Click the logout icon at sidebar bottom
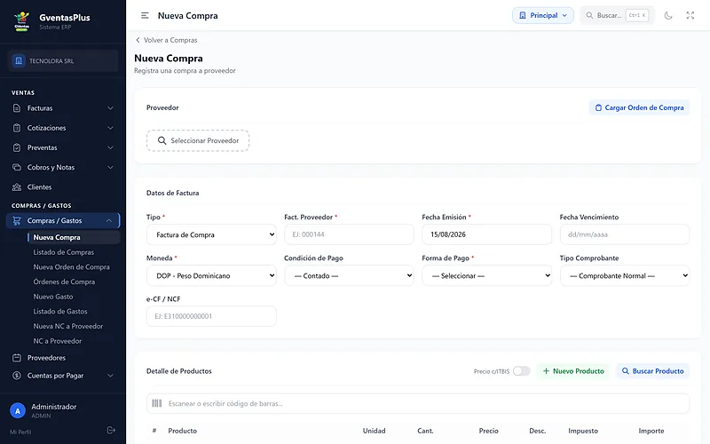Screen dimensions: 710x444 [111, 431]
